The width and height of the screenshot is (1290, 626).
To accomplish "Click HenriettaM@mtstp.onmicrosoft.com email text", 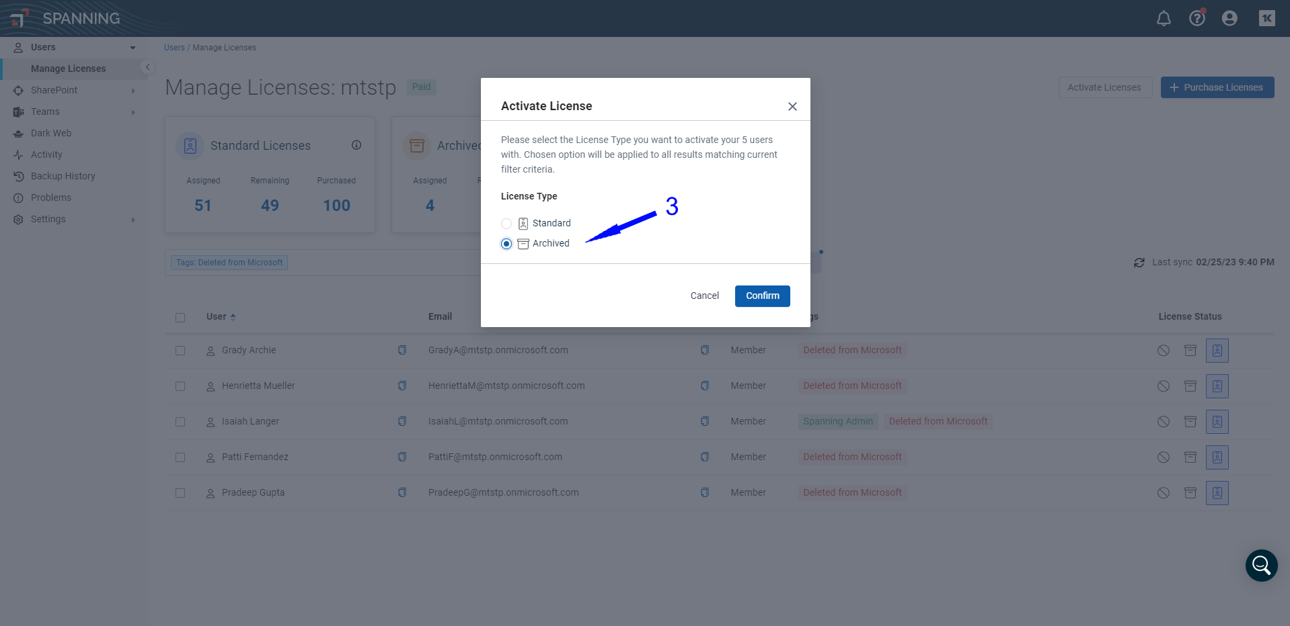I will (x=506, y=386).
